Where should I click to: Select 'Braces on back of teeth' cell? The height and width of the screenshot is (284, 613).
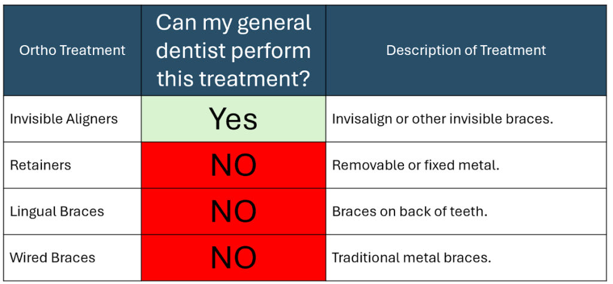coord(466,212)
